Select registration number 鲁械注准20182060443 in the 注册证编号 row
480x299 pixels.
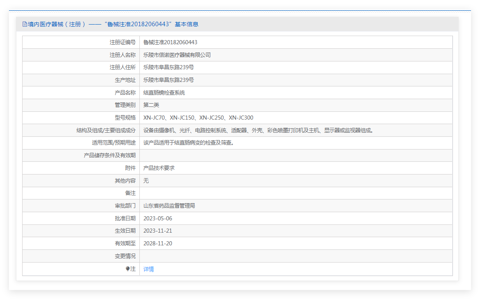[x=170, y=43]
